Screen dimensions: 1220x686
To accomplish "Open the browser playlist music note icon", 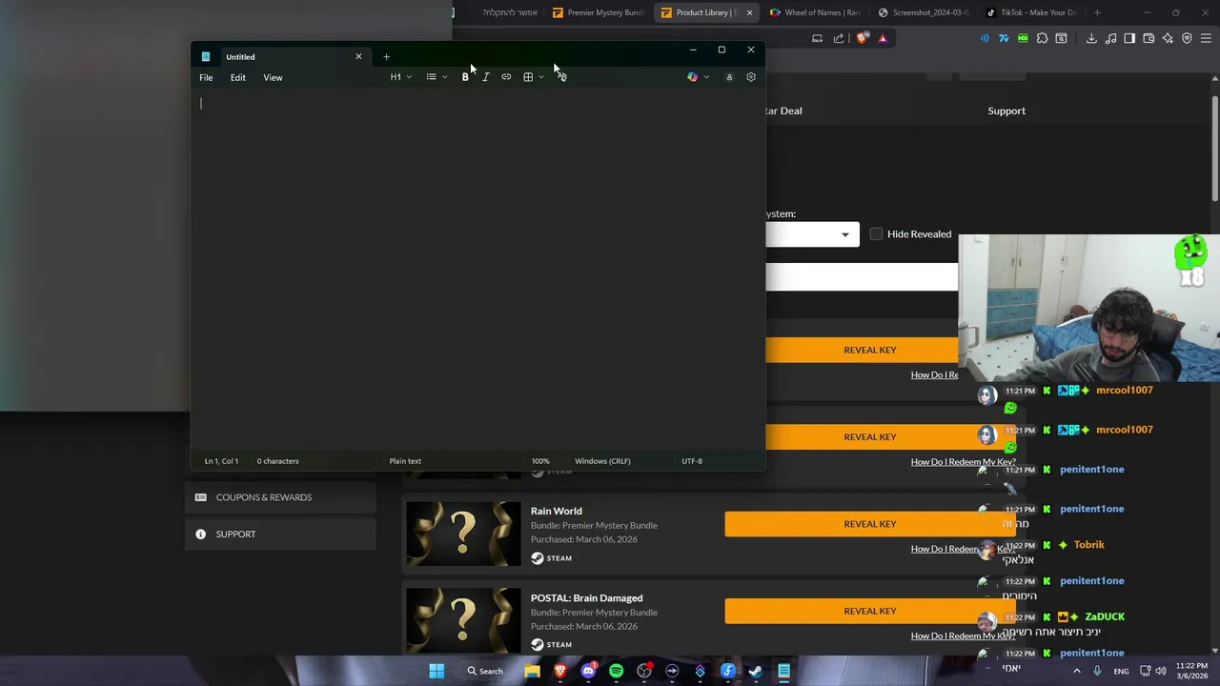I will point(1110,38).
